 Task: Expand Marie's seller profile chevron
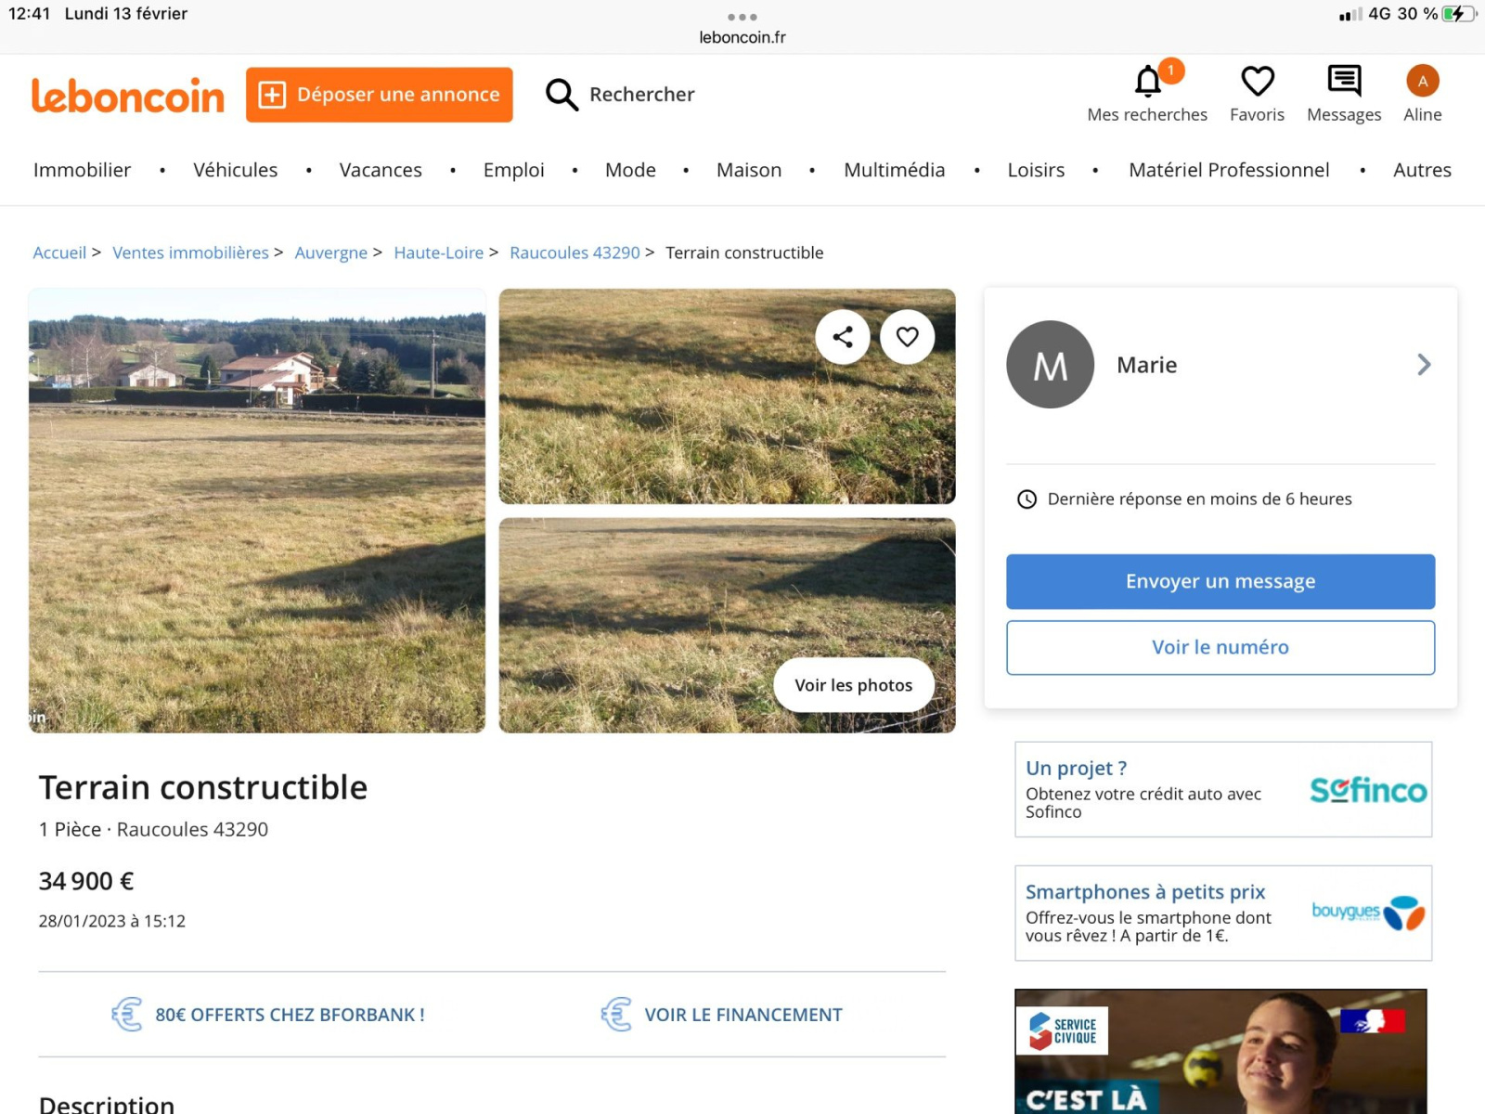tap(1424, 365)
